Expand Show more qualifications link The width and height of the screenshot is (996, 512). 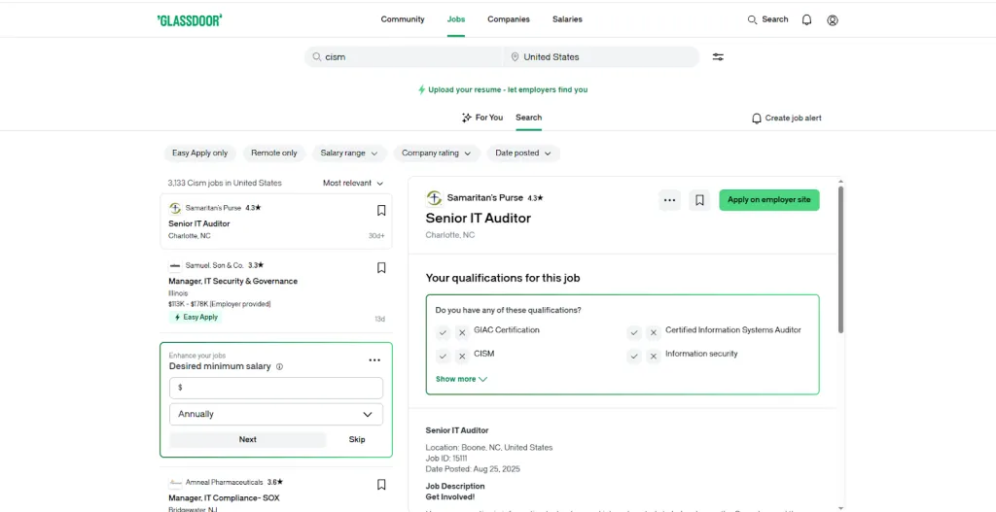pos(461,379)
